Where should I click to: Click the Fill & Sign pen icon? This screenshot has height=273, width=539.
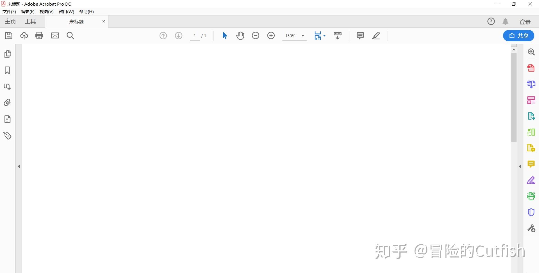[531, 180]
